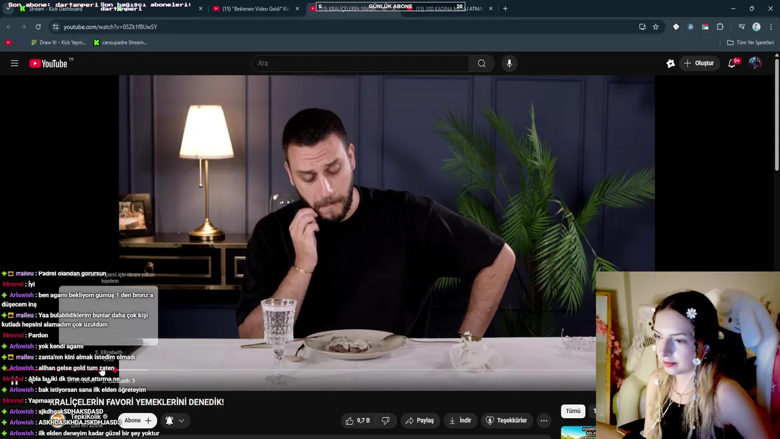Screen dimensions: 780x439
Task: Download the video with İndir
Action: pyautogui.click(x=460, y=421)
